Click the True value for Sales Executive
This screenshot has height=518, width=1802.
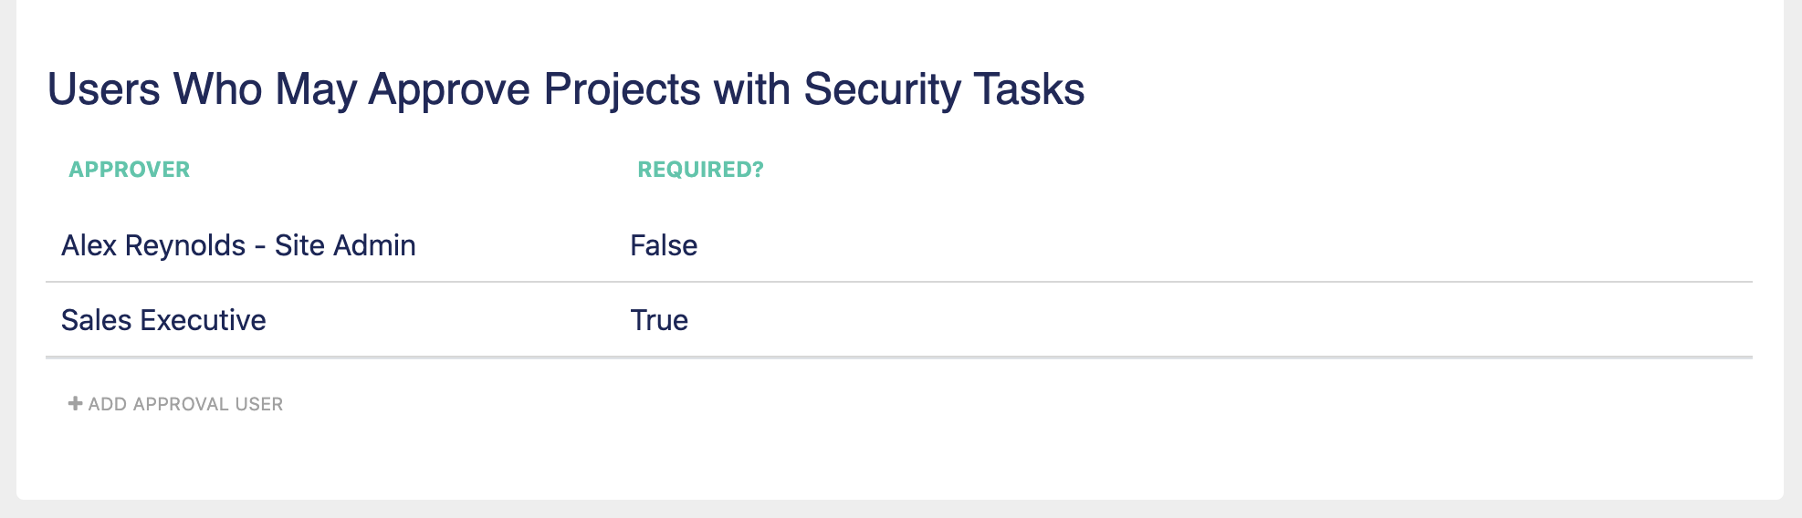tap(659, 320)
